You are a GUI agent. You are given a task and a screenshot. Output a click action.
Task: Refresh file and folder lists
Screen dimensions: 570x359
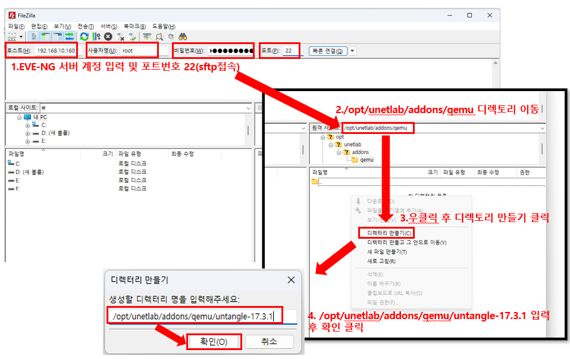pos(84,37)
